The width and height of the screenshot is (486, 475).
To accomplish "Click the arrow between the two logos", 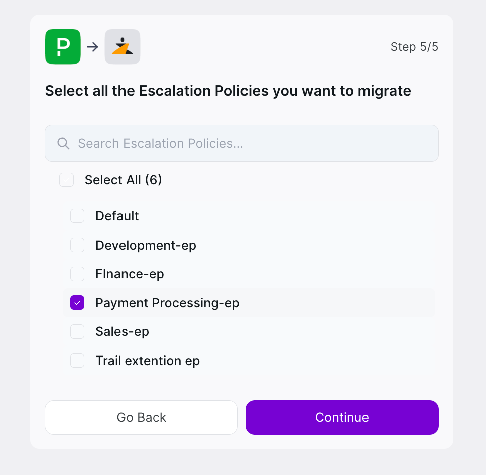I will [92, 47].
